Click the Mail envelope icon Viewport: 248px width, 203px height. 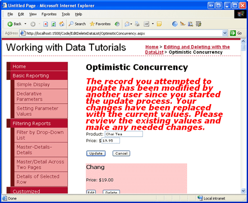pyautogui.click(x=127, y=24)
